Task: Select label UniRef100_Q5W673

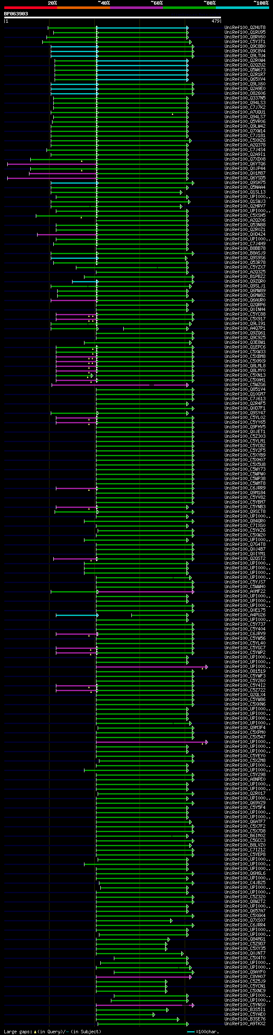Action: [x=245, y=70]
